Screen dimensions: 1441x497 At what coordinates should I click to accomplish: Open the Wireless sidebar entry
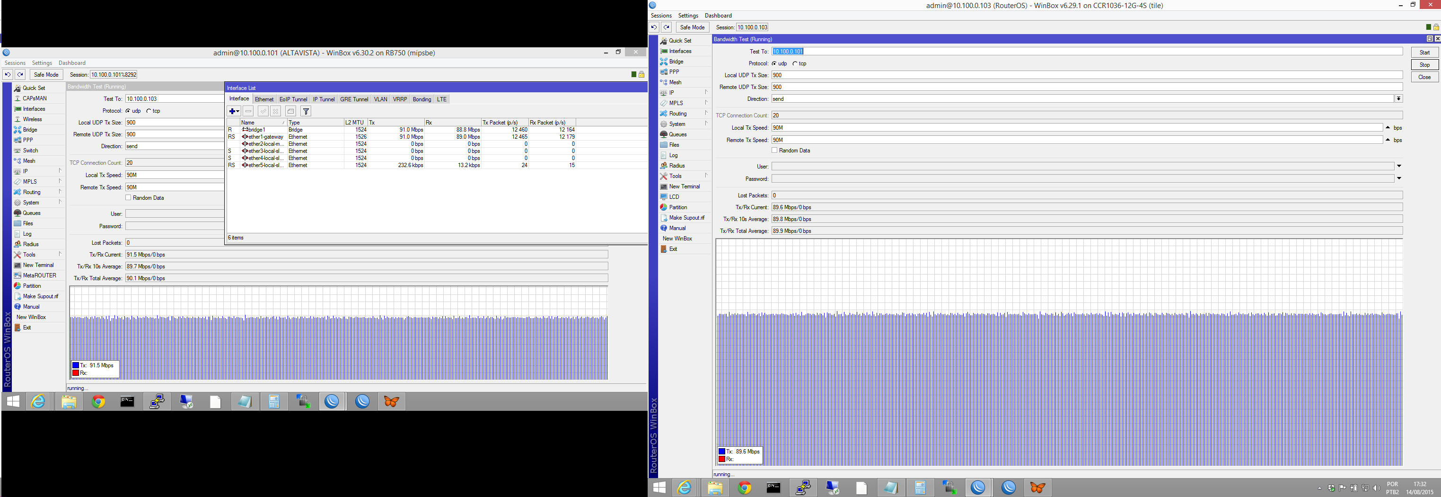(x=32, y=119)
